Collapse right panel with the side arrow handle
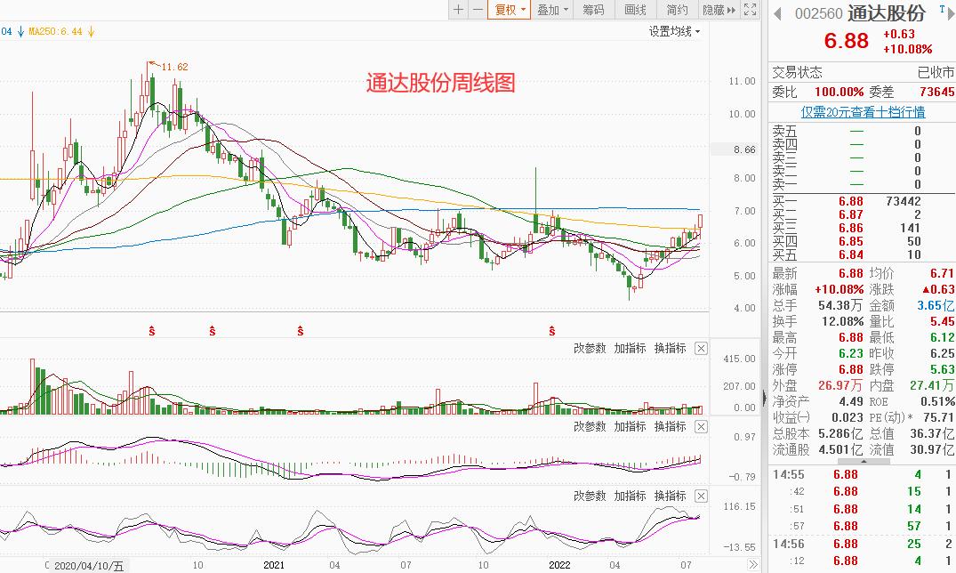 pos(765,398)
